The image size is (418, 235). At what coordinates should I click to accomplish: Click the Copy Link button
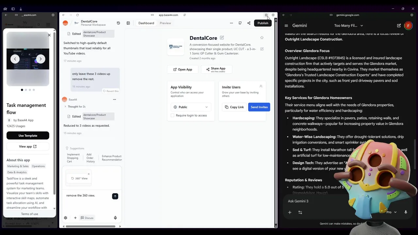tap(234, 107)
